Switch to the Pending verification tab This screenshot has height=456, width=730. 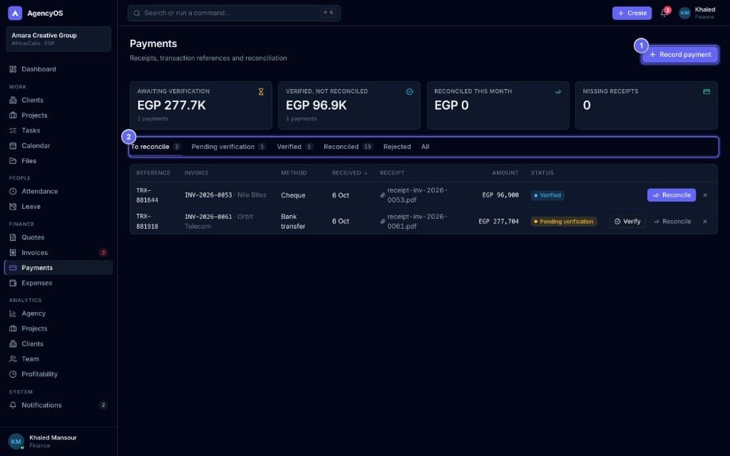[229, 147]
